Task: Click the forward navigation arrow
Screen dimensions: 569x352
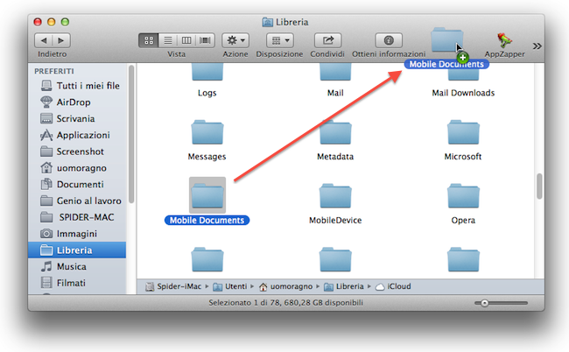Action: click(60, 40)
